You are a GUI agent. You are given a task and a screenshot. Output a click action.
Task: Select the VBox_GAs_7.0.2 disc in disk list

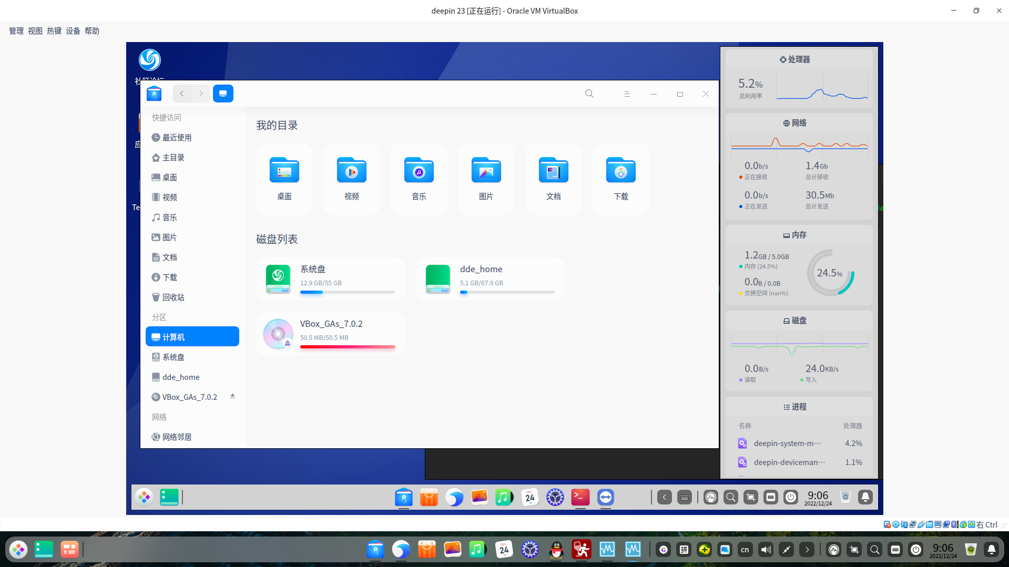pos(331,334)
